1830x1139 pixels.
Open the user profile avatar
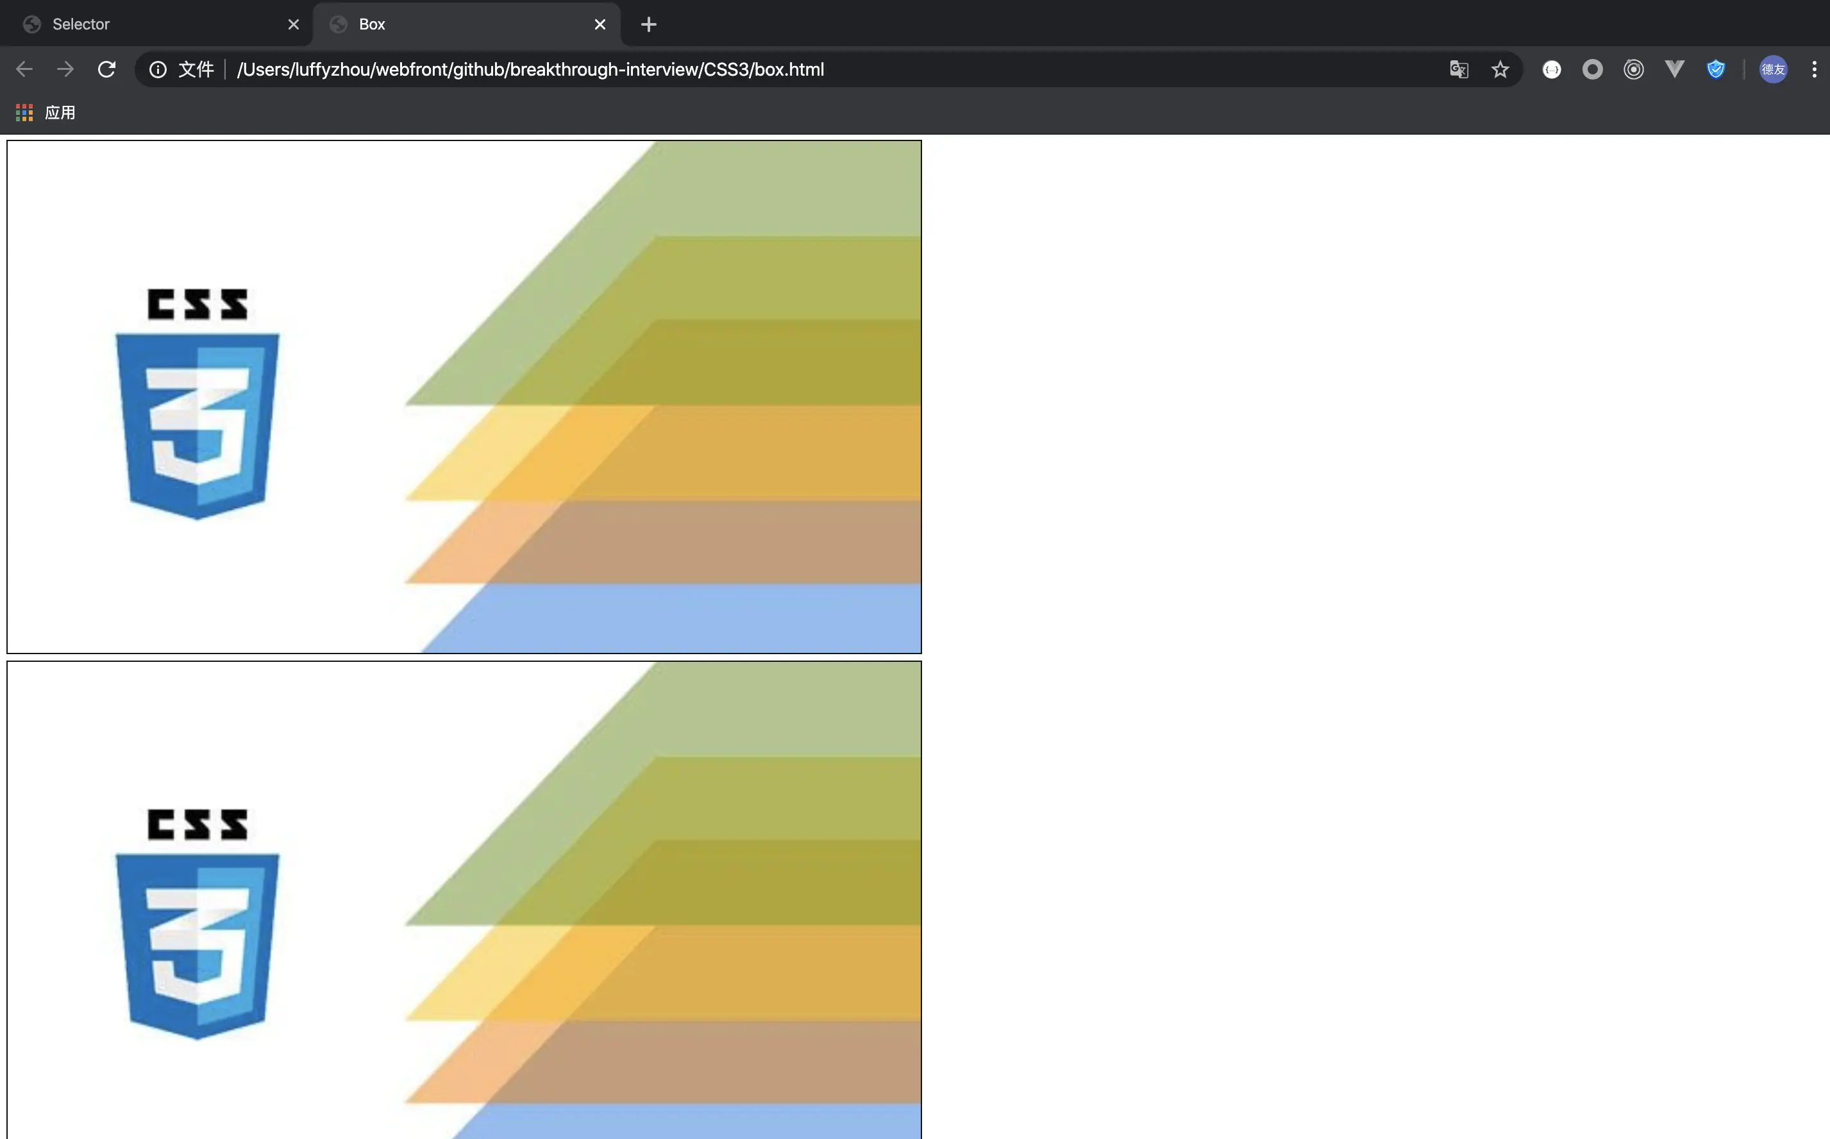pos(1773,69)
